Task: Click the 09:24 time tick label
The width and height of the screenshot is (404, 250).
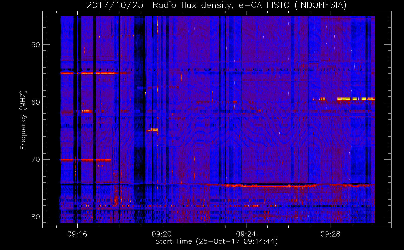Action: pos(246,234)
